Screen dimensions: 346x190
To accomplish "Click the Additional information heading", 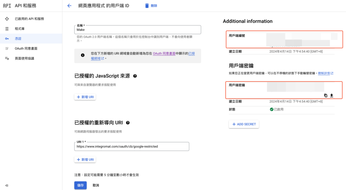I will [248, 21].
